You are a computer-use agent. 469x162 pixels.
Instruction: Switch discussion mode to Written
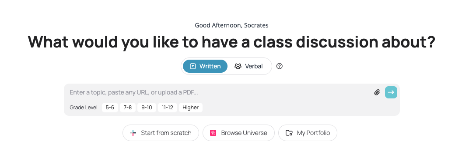(205, 66)
